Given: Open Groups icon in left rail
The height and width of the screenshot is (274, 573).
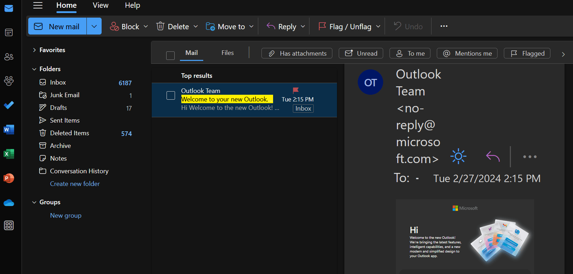Looking at the screenshot, I should pyautogui.click(x=9, y=81).
